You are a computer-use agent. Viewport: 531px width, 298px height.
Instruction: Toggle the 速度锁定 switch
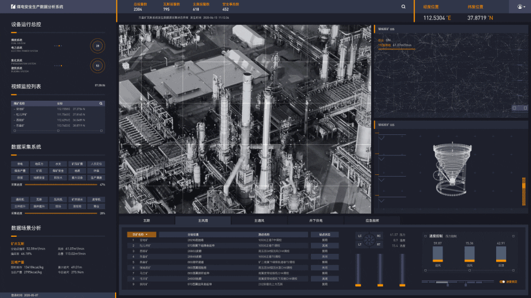[x=502, y=282]
